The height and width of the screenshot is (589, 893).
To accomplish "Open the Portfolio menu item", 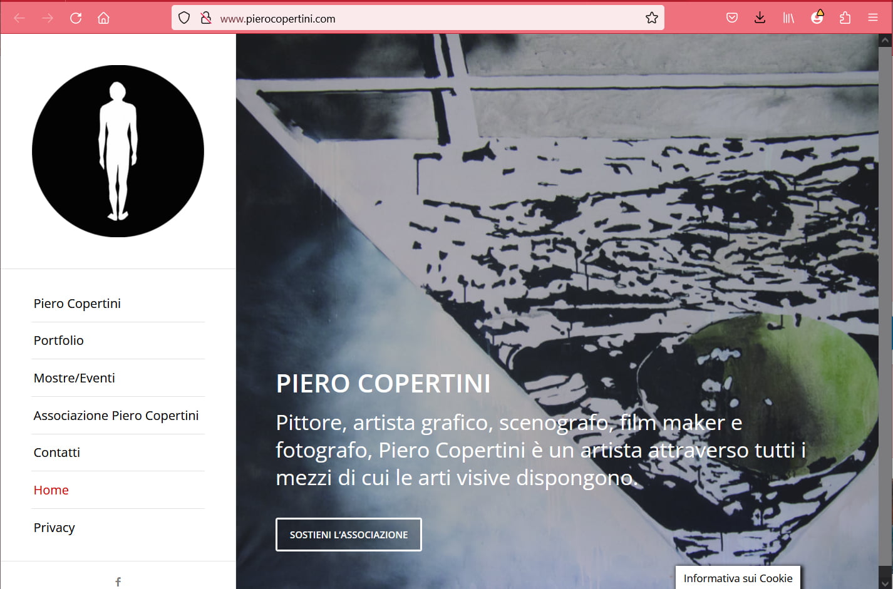I will click(x=59, y=341).
